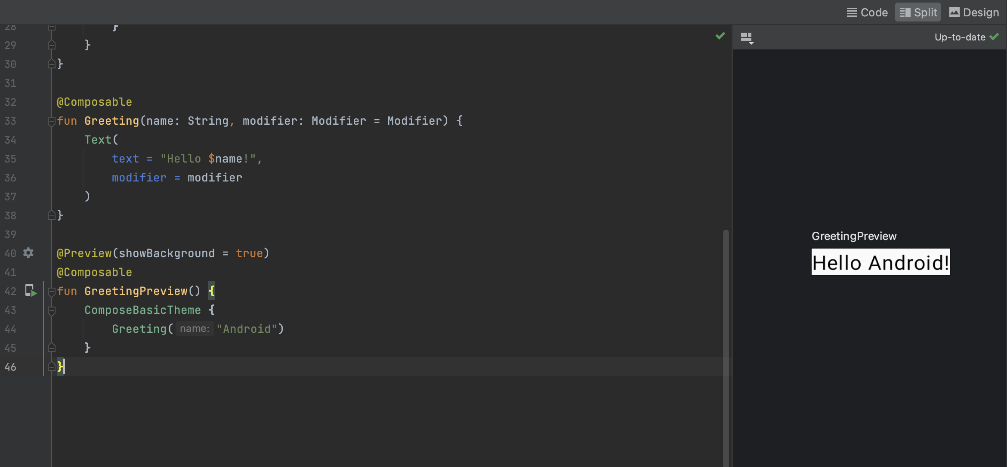The width and height of the screenshot is (1007, 467).
Task: Switch to Design view mode
Action: [x=974, y=12]
